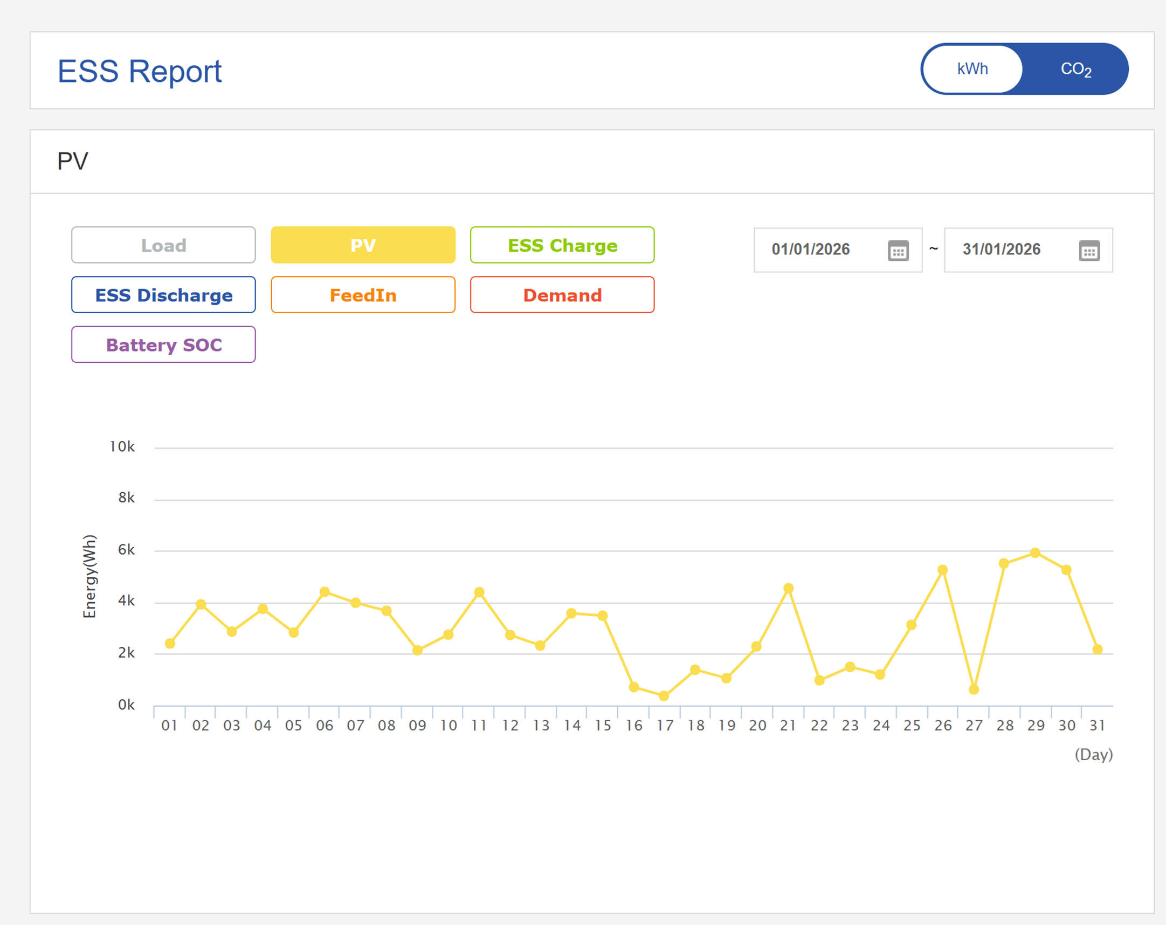Switch unit toggle to CO2
1166x925 pixels.
(1075, 68)
